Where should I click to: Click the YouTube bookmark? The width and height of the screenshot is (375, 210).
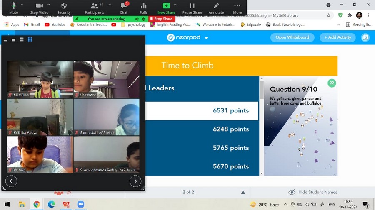(x=55, y=24)
